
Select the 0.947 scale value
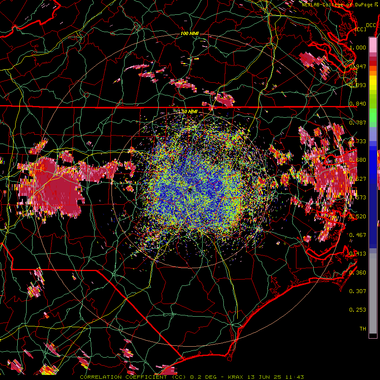[x=358, y=66]
